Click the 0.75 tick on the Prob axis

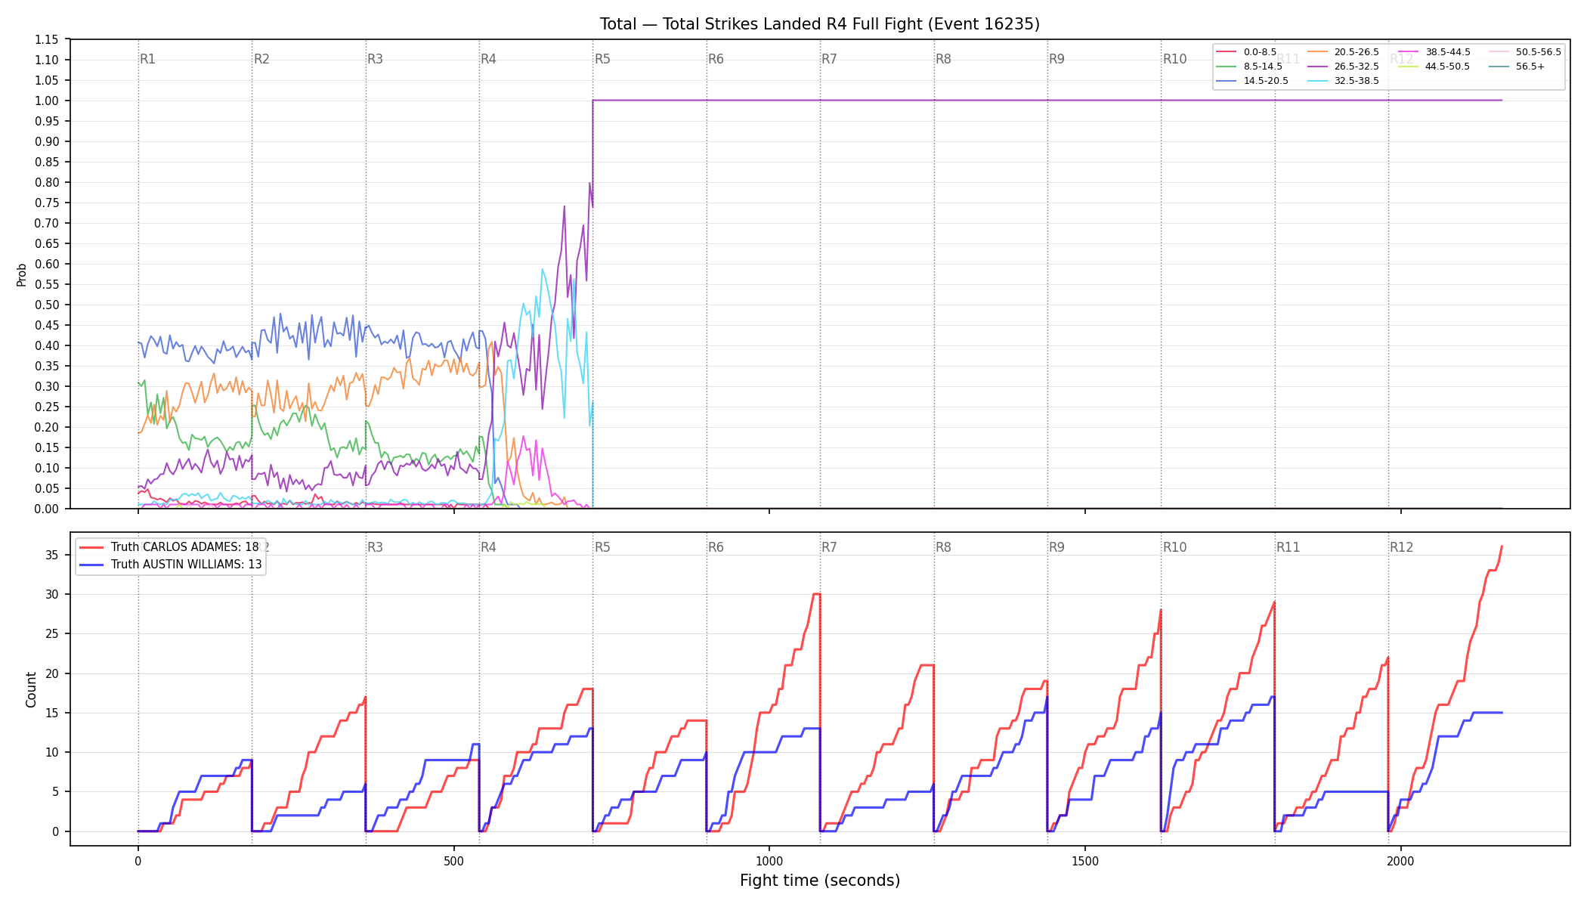47,203
